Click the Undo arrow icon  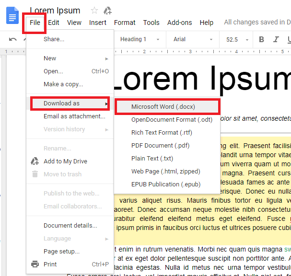pyautogui.click(x=13, y=39)
